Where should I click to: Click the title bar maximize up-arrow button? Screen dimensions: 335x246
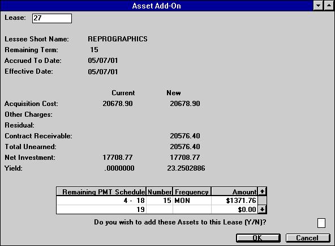329,6
